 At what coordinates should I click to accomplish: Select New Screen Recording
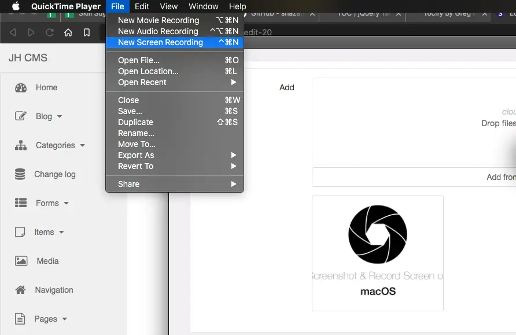tap(175, 42)
